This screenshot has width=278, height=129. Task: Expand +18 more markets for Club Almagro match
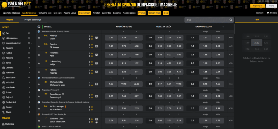[231, 108]
